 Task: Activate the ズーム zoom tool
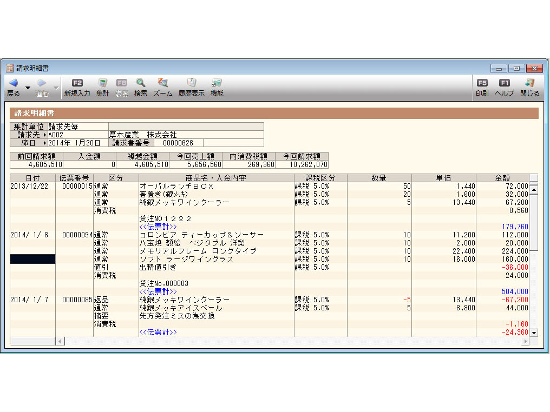(x=162, y=83)
